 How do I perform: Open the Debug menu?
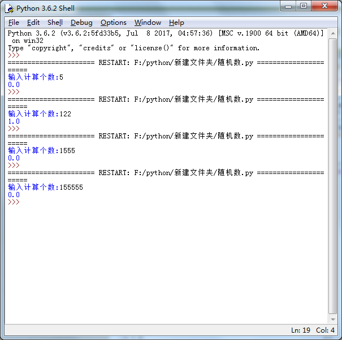(x=81, y=23)
